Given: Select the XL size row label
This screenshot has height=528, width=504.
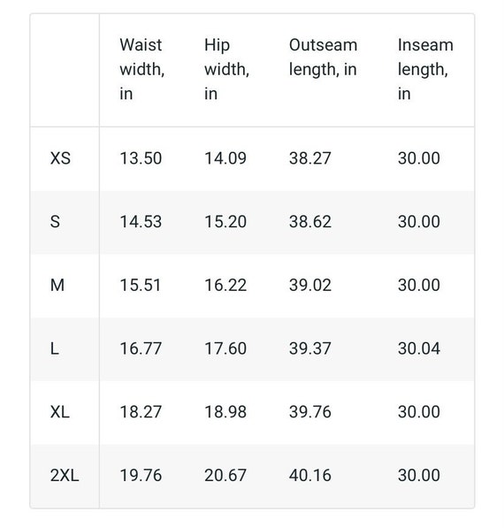Looking at the screenshot, I should click(60, 412).
